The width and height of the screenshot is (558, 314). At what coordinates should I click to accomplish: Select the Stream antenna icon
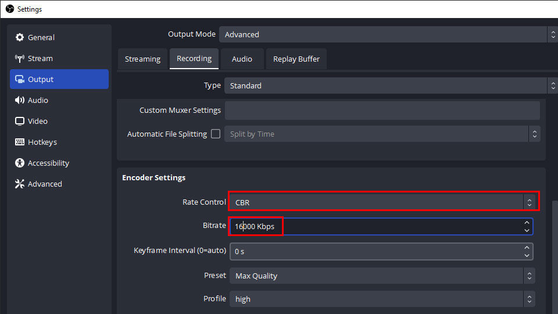point(20,58)
